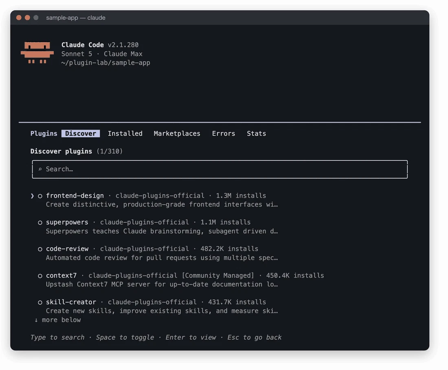Click the Discover plugins (1/310) heading
Screen dimensions: 448x370
click(x=76, y=151)
